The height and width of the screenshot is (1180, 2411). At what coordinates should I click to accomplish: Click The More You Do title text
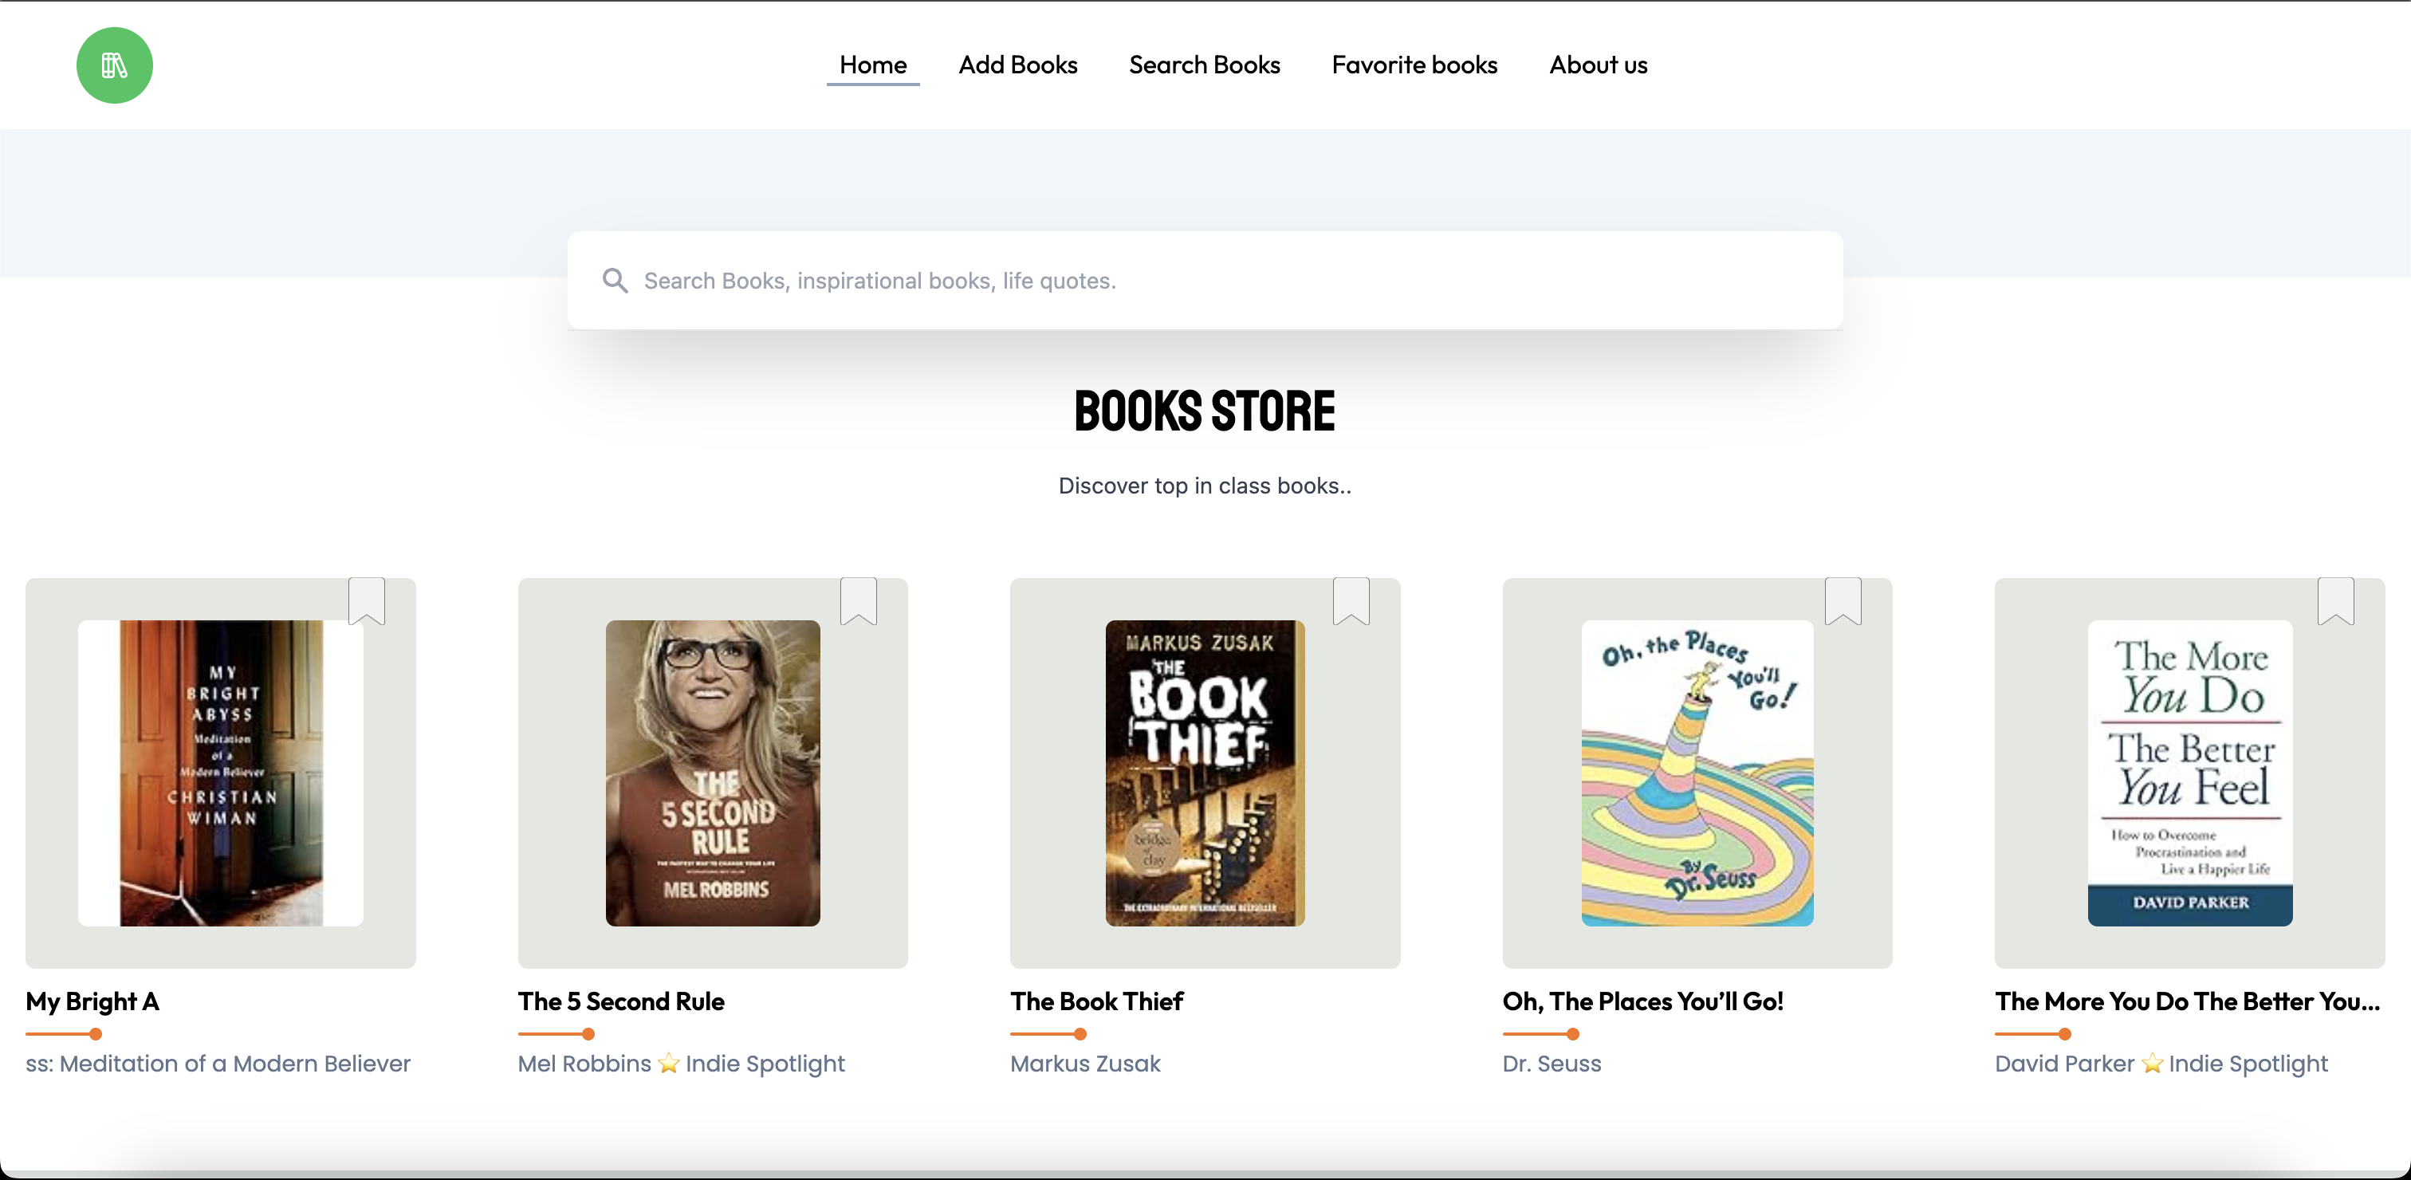pyautogui.click(x=2187, y=1001)
